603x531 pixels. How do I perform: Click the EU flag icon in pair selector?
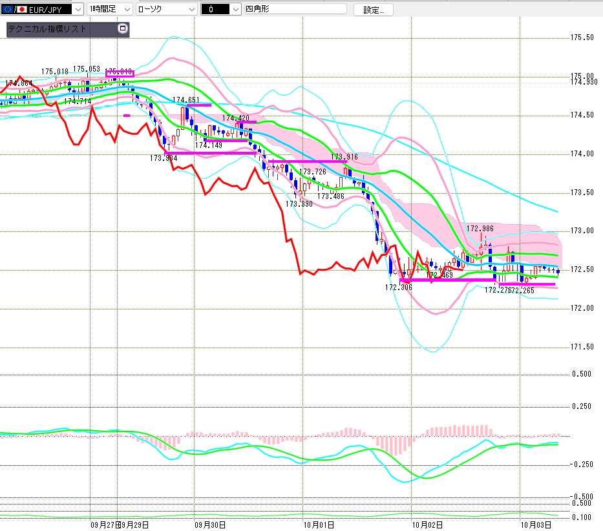click(8, 10)
